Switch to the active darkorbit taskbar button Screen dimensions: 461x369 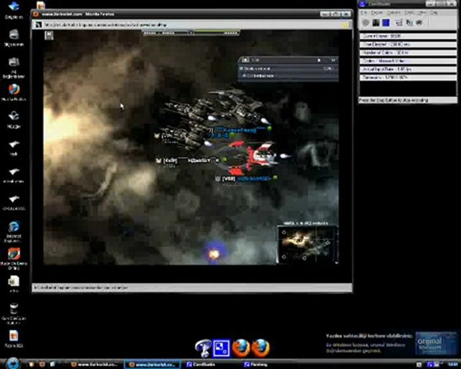[153, 364]
